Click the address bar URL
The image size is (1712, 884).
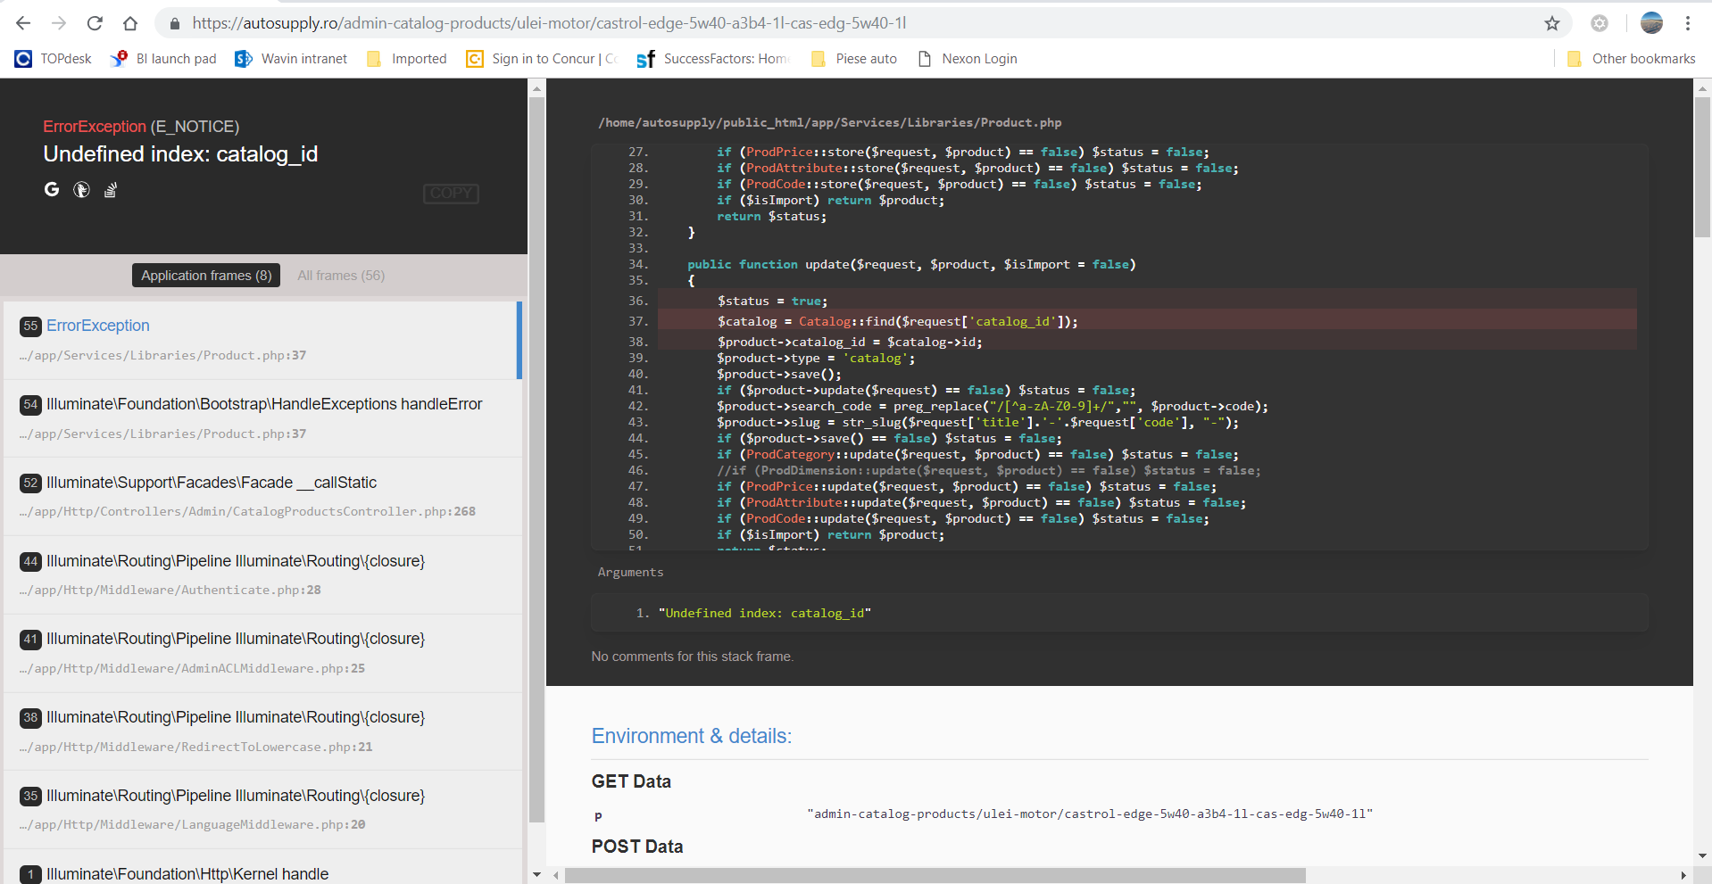(549, 23)
